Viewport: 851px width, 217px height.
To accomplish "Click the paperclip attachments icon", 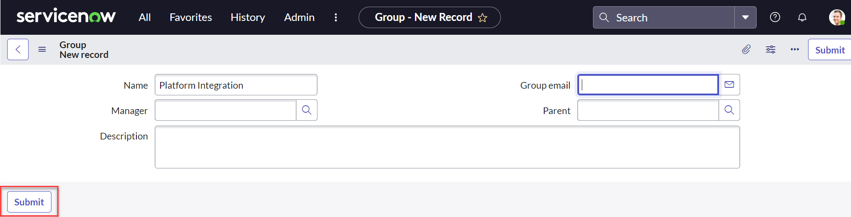I will click(746, 49).
